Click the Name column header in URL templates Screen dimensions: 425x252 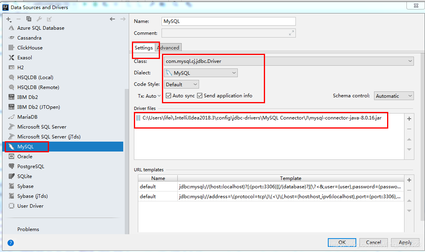coord(158,178)
